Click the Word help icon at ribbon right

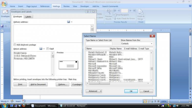190,6
